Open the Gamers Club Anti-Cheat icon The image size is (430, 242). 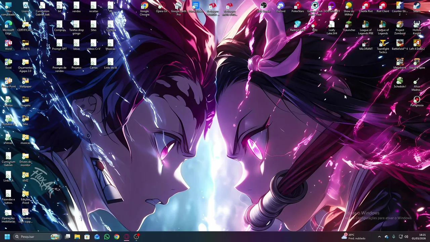(315, 9)
